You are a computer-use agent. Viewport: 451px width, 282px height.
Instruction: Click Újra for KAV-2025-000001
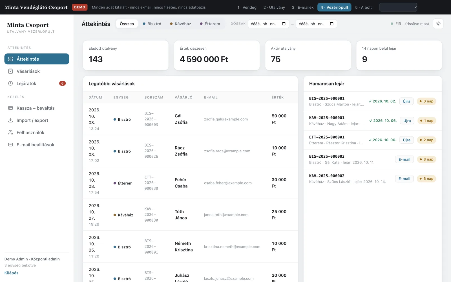point(407,121)
